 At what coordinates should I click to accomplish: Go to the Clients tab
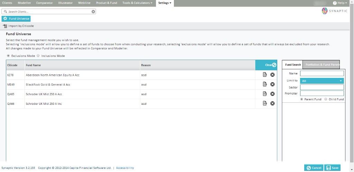tap(7, 3)
